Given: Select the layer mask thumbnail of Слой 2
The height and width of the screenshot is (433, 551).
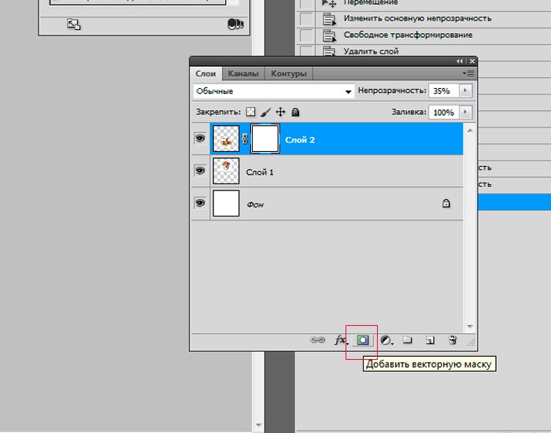Looking at the screenshot, I should [x=265, y=139].
